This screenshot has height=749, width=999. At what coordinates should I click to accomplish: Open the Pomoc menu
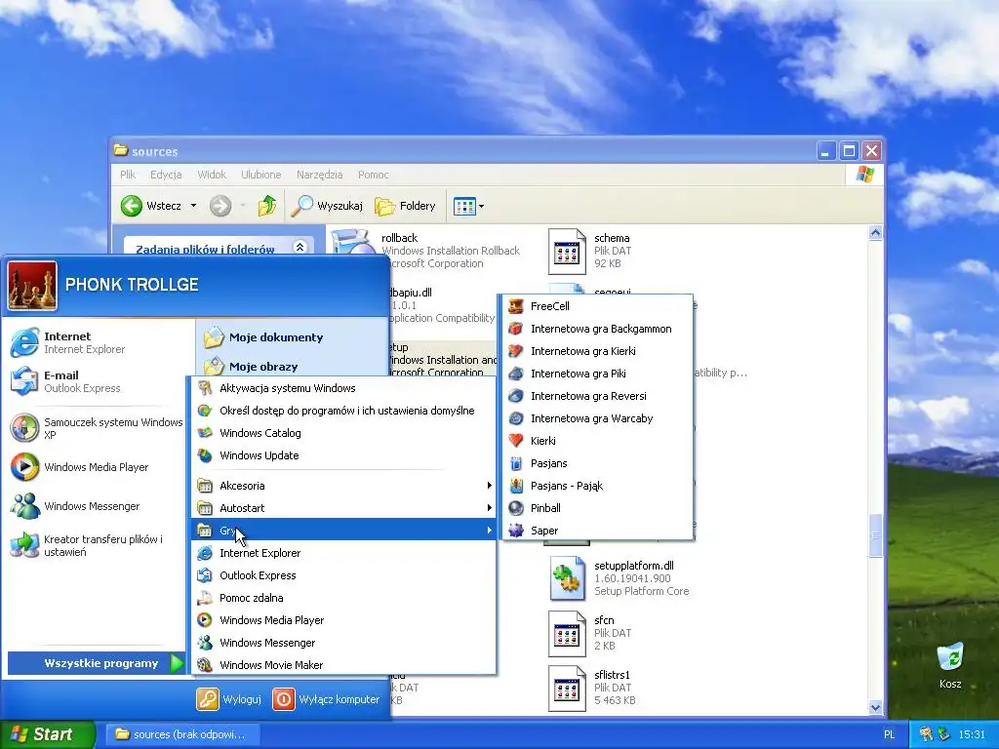[x=374, y=175]
